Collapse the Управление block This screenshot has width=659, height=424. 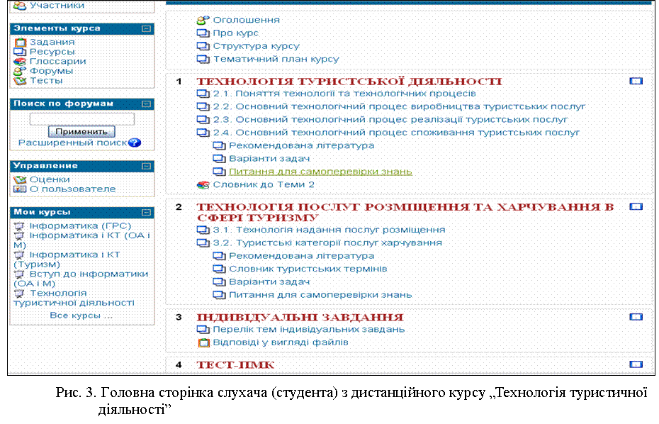click(x=146, y=166)
